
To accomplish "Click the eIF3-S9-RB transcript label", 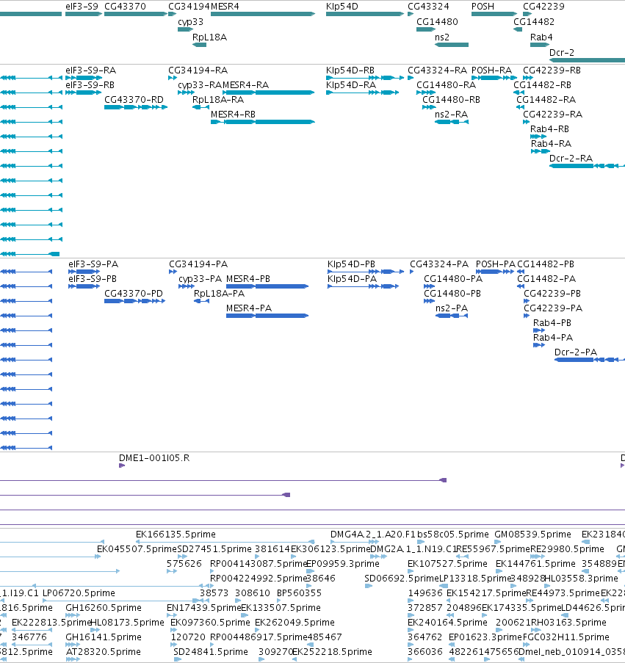I will tap(90, 85).
